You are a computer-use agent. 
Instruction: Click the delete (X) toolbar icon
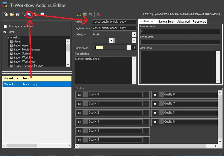pos(23,14)
